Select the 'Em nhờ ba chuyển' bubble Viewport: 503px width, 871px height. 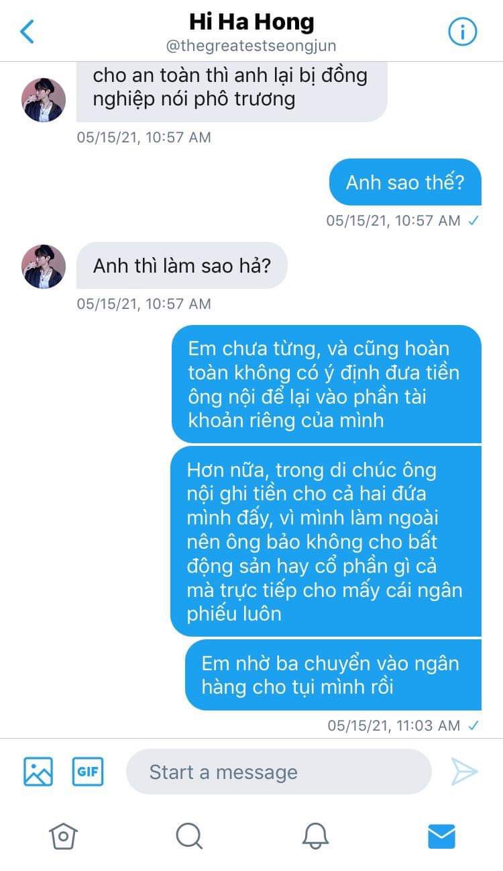tap(333, 675)
